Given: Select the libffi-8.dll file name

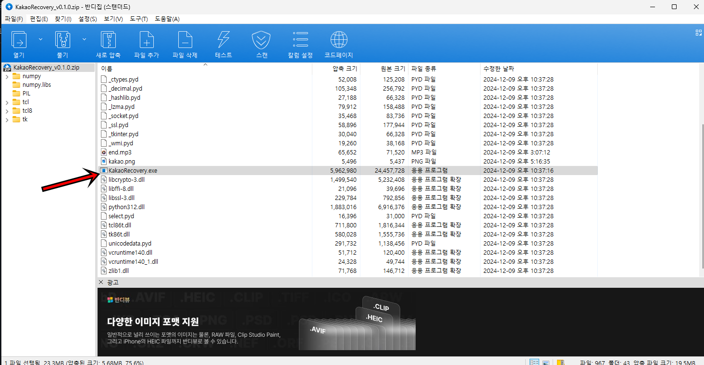Looking at the screenshot, I should tap(121, 188).
